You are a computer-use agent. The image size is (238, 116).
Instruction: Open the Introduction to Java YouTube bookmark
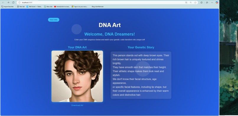click(62, 7)
